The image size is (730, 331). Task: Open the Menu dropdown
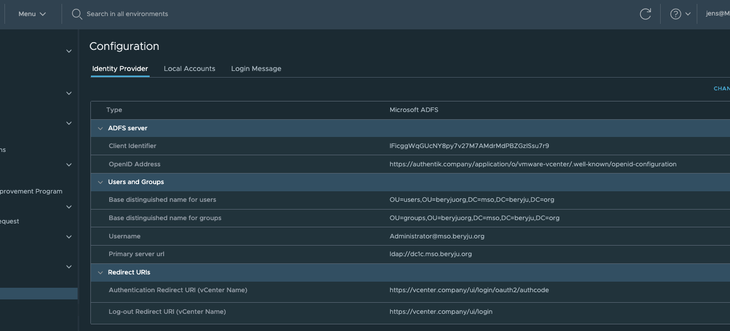coord(32,14)
